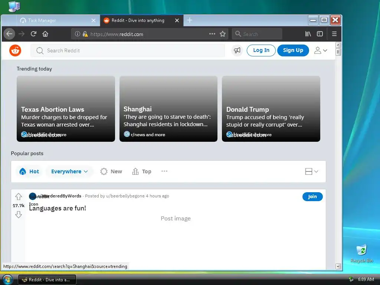
Task: Open the Everywhere location dropdown
Action: tap(69, 171)
